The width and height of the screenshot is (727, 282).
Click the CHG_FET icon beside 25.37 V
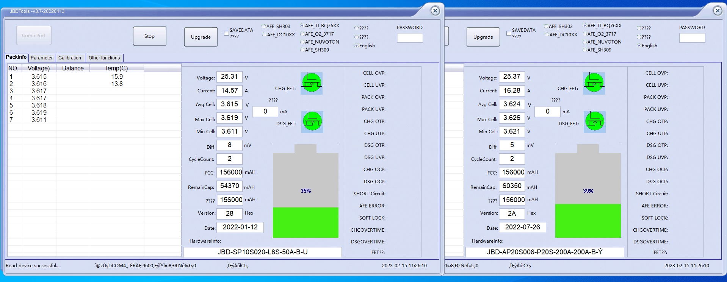(594, 83)
